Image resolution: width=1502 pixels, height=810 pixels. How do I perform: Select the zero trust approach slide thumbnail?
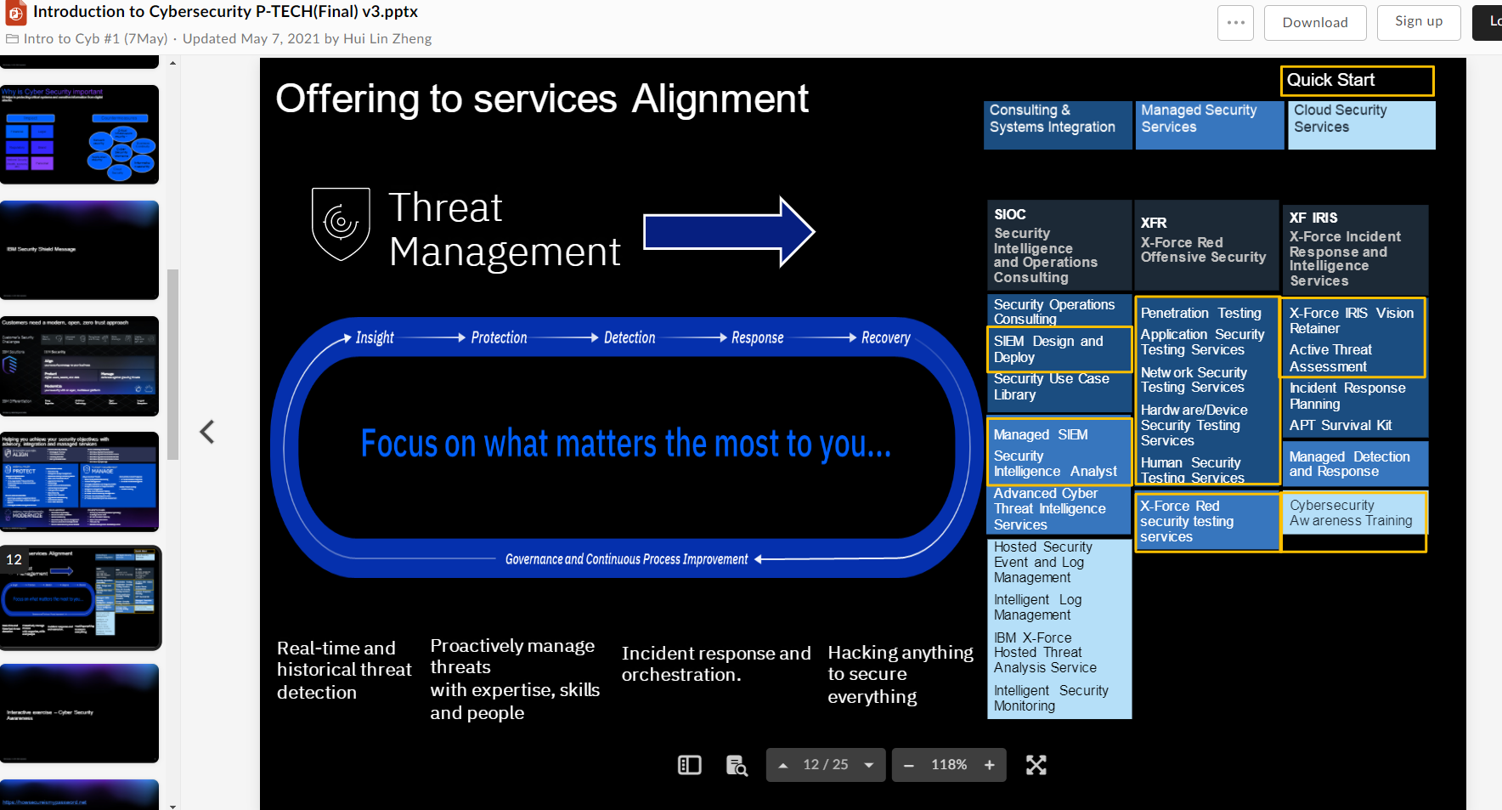(80, 365)
